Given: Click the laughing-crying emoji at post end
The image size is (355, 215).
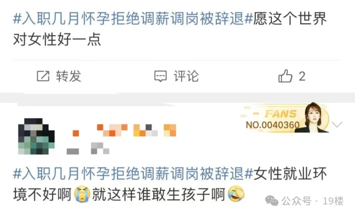Looking at the screenshot, I should [x=236, y=194].
